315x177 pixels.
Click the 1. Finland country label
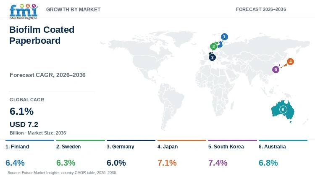pyautogui.click(x=17, y=147)
